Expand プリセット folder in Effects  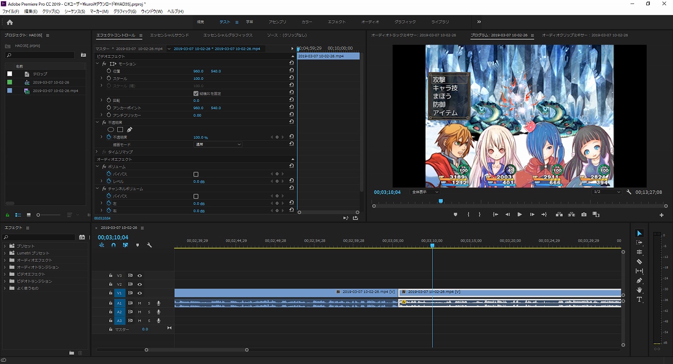5,246
